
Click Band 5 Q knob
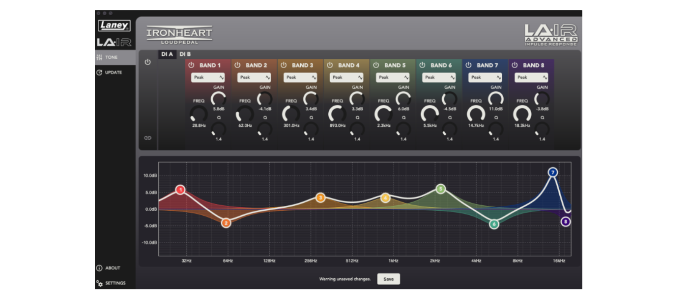[403, 129]
